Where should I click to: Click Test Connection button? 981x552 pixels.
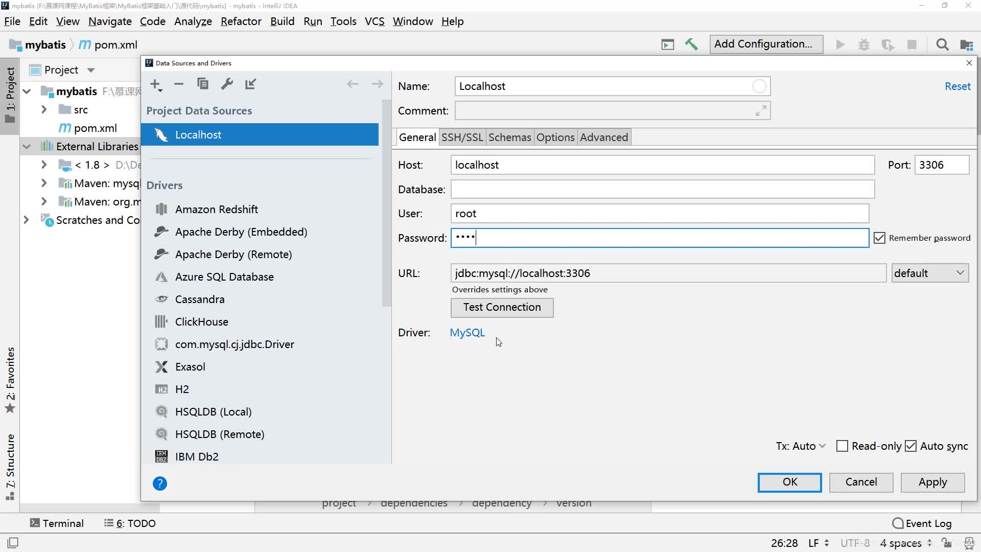pyautogui.click(x=502, y=307)
